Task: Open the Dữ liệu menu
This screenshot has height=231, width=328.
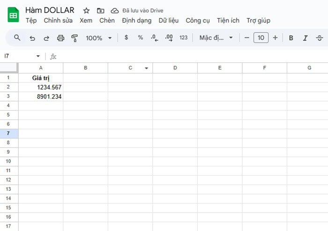Action: click(169, 21)
